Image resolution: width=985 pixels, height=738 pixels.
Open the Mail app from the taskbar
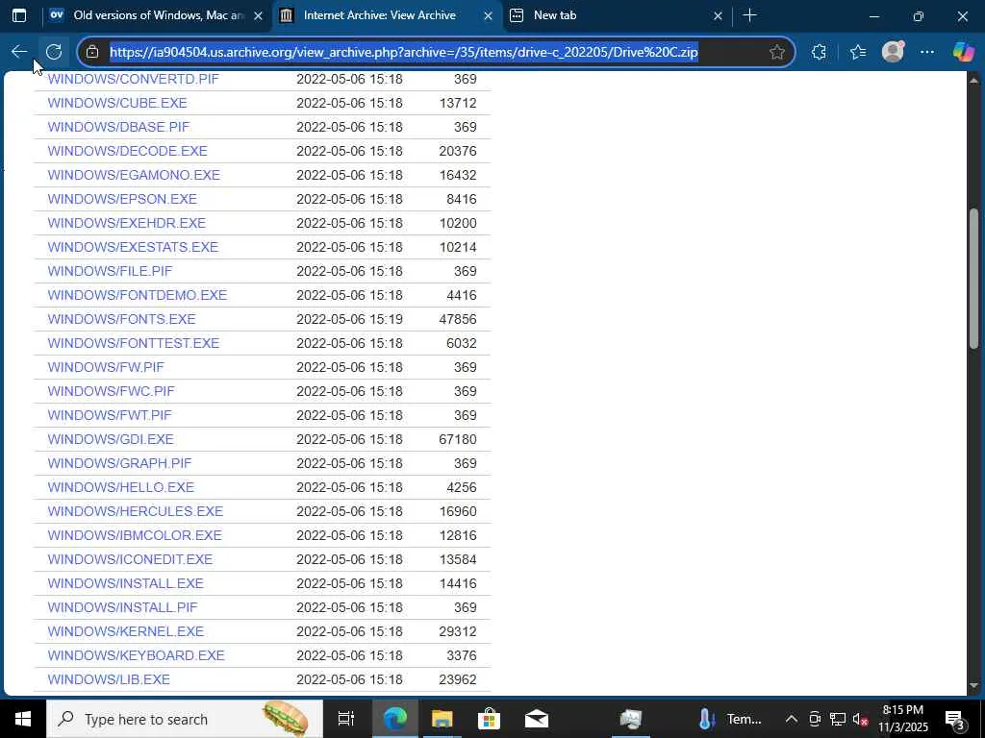point(537,719)
